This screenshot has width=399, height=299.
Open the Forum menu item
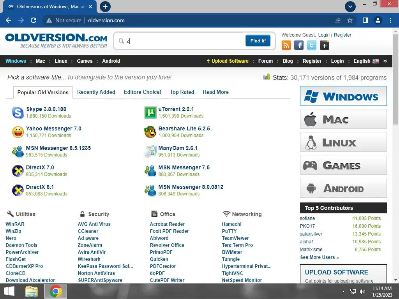click(265, 61)
